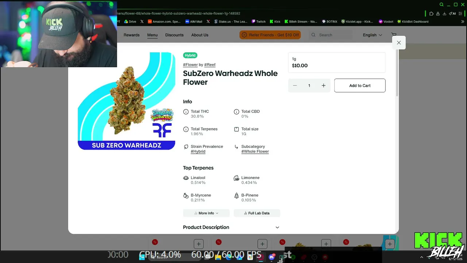The image size is (467, 263).
Task: Open the browser downloads icon
Action: (444, 14)
